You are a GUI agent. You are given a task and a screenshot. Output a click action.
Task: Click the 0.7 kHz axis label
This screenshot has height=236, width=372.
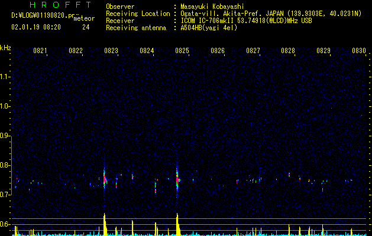click(5, 195)
